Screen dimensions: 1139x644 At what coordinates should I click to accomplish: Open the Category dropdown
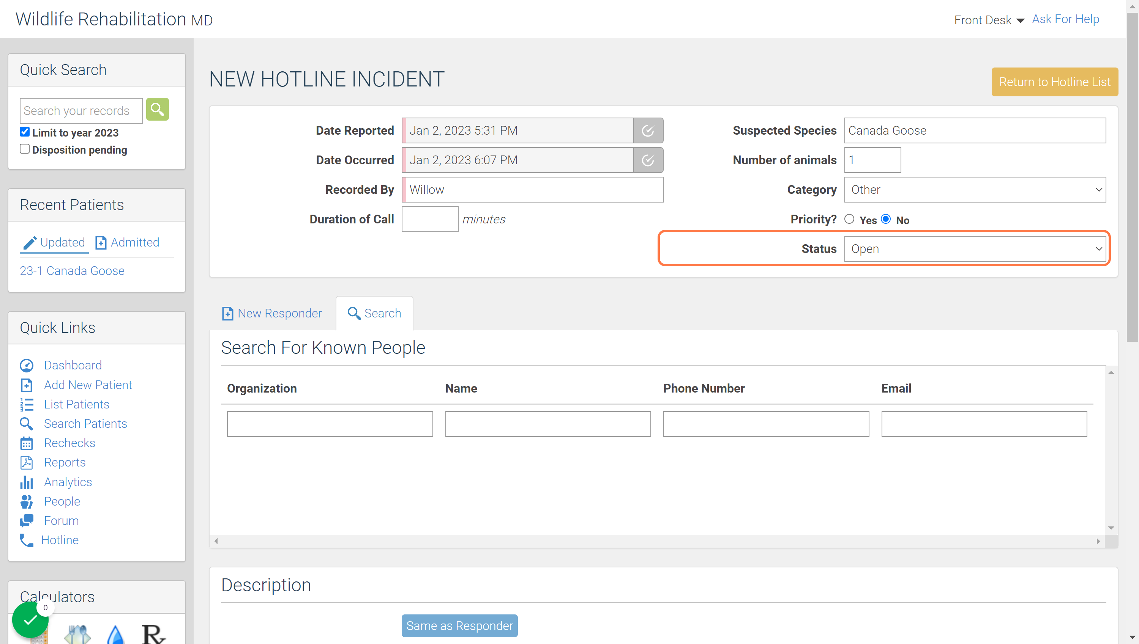pos(975,190)
